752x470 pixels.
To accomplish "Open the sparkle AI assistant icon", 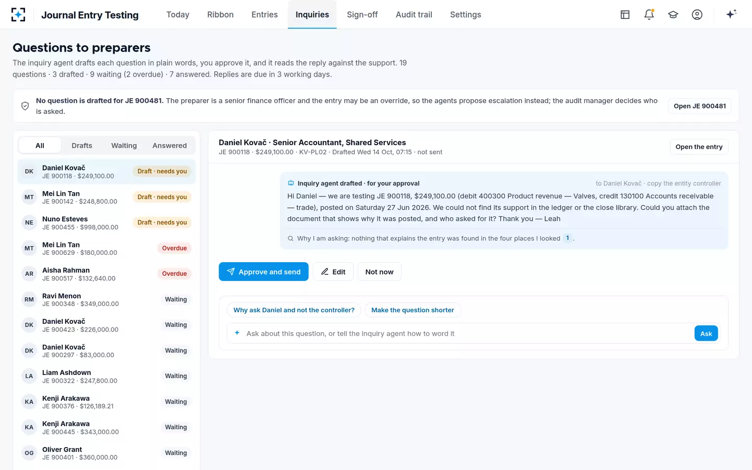I will pyautogui.click(x=731, y=14).
